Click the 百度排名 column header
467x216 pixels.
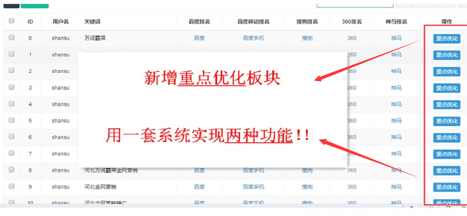[x=199, y=22]
